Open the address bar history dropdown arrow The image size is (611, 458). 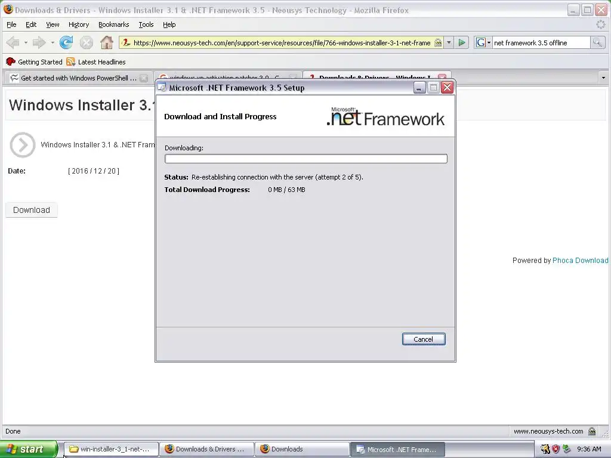(x=449, y=42)
